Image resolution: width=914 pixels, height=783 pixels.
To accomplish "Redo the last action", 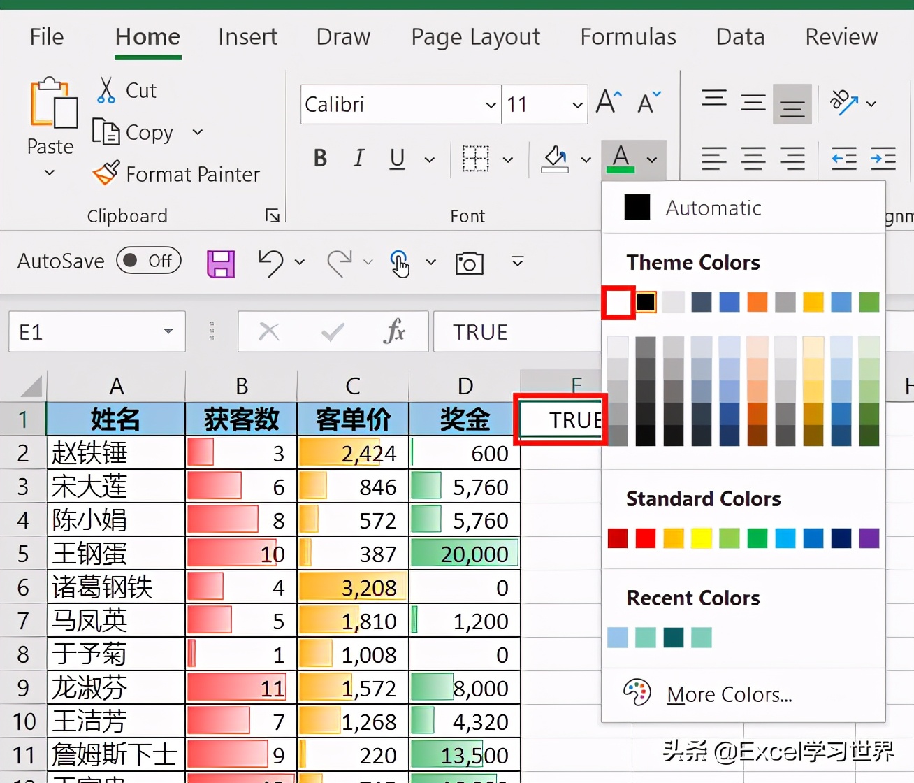I will [x=340, y=263].
